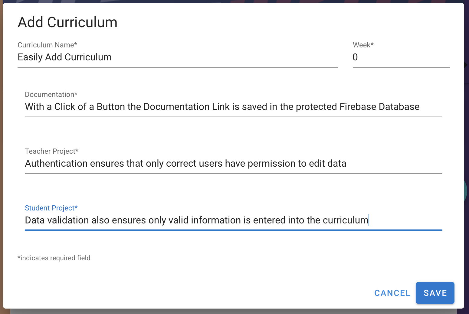Click the zero in the Week field

[355, 57]
